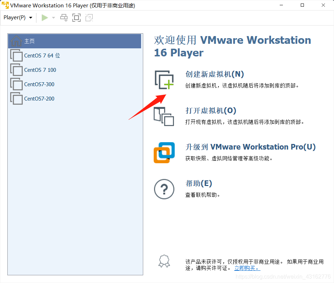The width and height of the screenshot is (334, 283).
Task: Click the 立即购买 purchase link
Action: [247, 268]
